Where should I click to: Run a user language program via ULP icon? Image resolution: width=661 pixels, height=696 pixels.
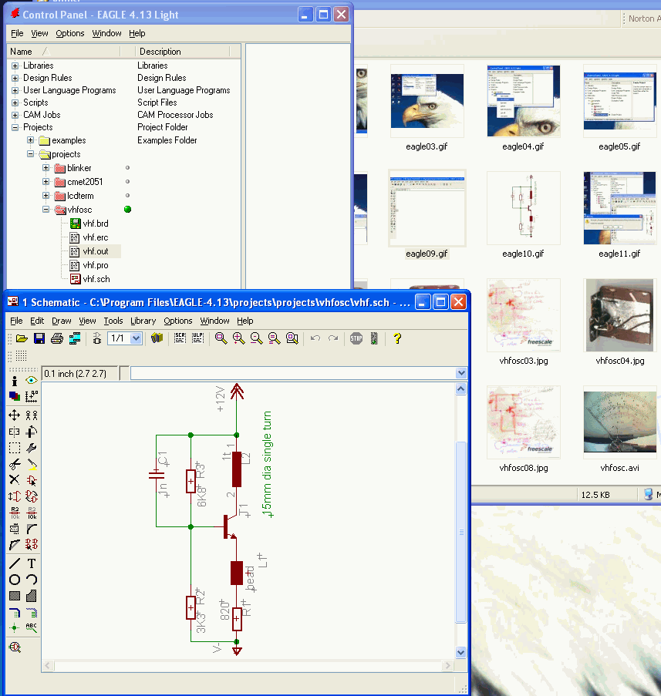tap(197, 338)
